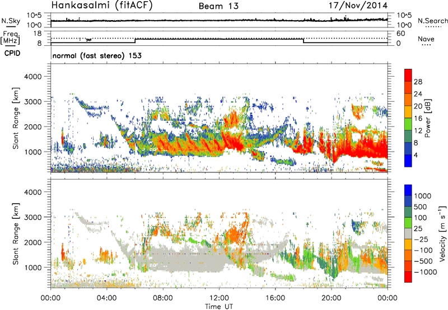
Task: Click the '4000' tick in power panel
Action: (32, 77)
